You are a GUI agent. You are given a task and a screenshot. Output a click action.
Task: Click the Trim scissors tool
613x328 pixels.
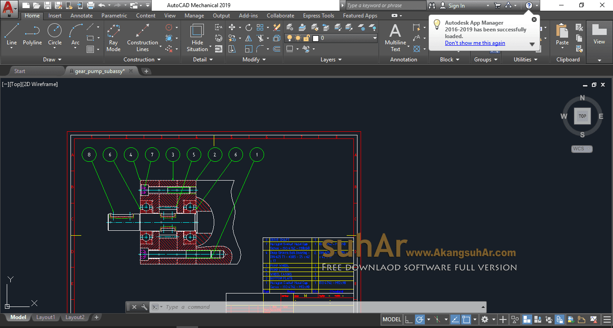point(260,38)
